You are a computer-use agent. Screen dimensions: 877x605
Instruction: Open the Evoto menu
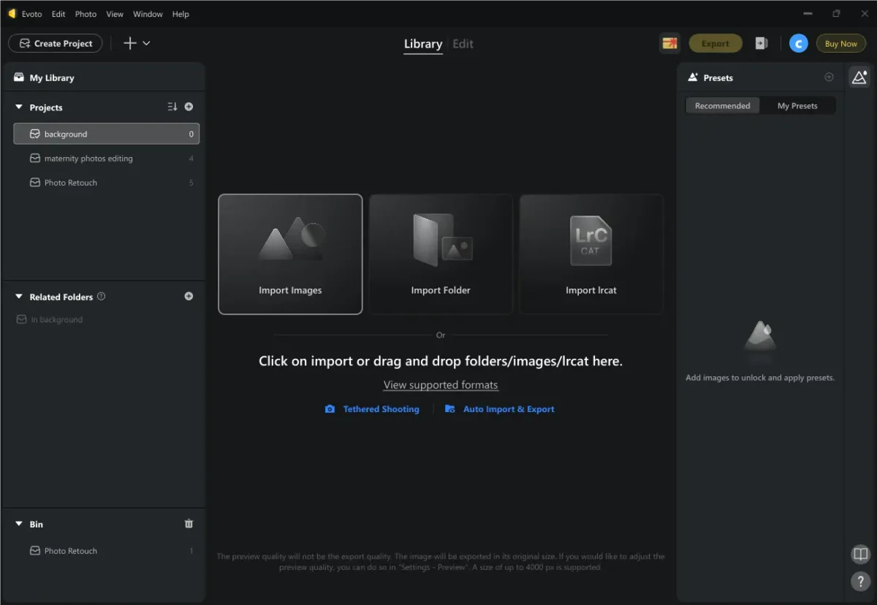pyautogui.click(x=33, y=14)
